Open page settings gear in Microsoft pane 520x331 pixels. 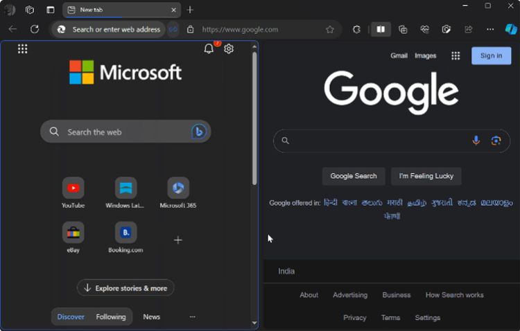point(229,49)
